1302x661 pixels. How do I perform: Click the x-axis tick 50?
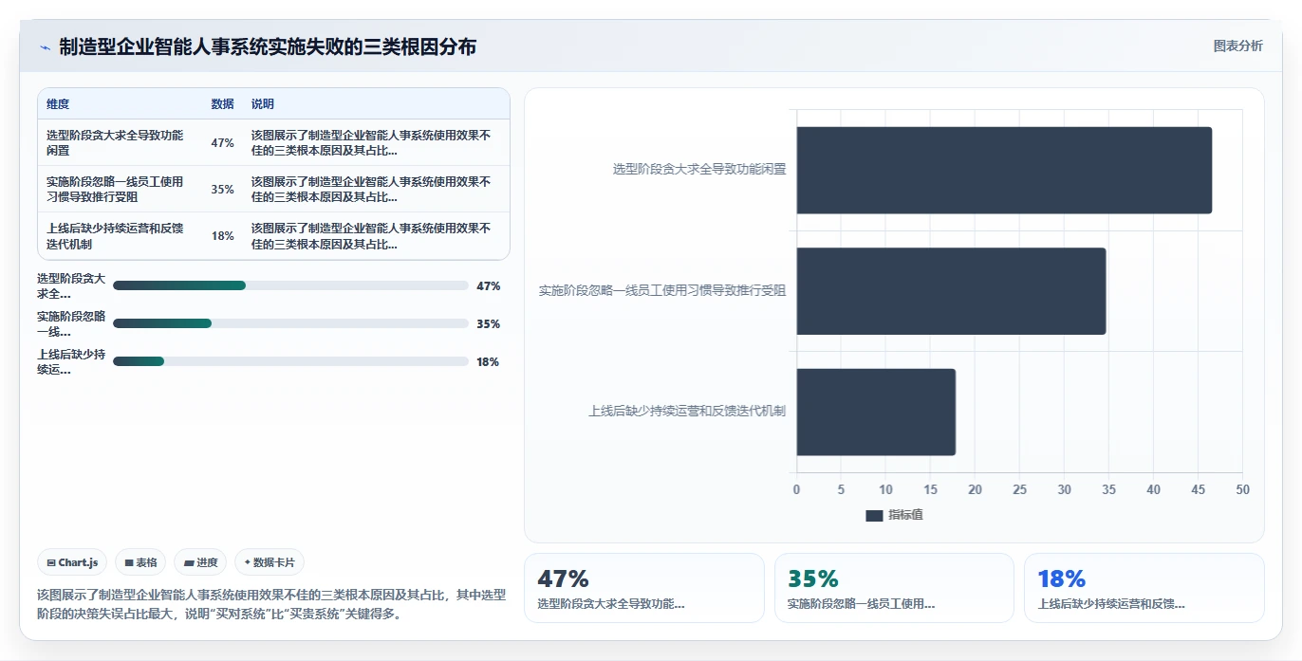pos(1242,490)
